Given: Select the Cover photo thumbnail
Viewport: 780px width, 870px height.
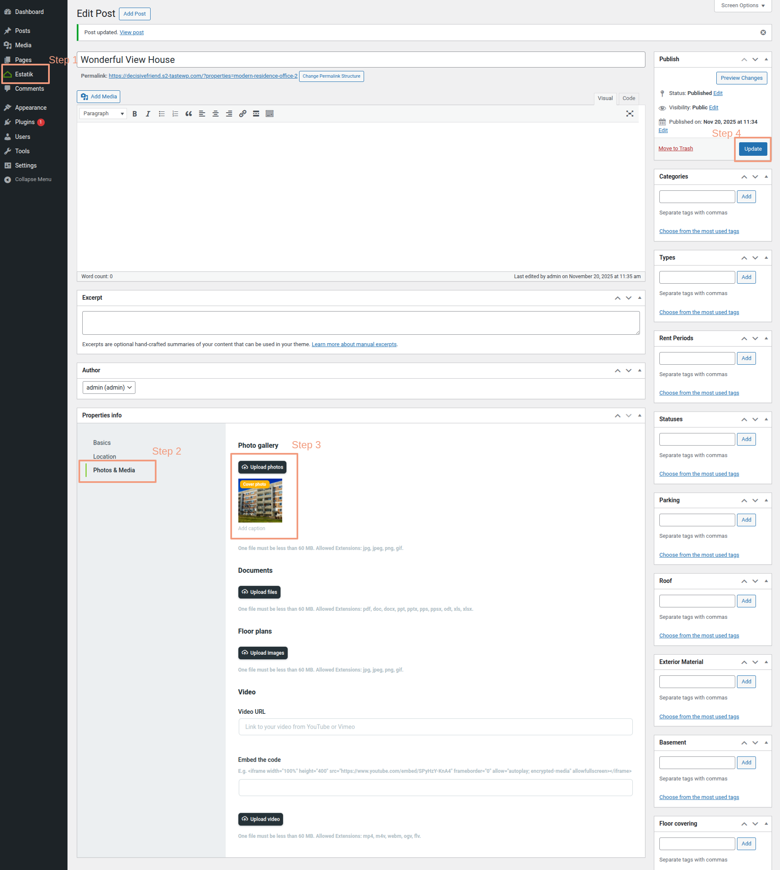Looking at the screenshot, I should pyautogui.click(x=260, y=501).
